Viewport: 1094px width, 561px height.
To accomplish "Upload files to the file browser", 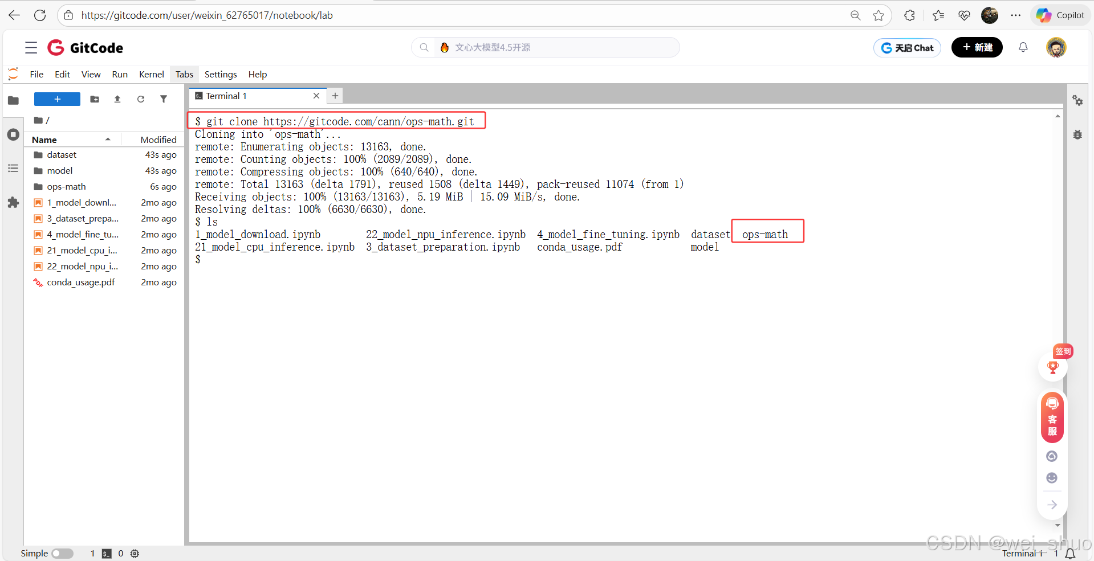I will point(117,99).
